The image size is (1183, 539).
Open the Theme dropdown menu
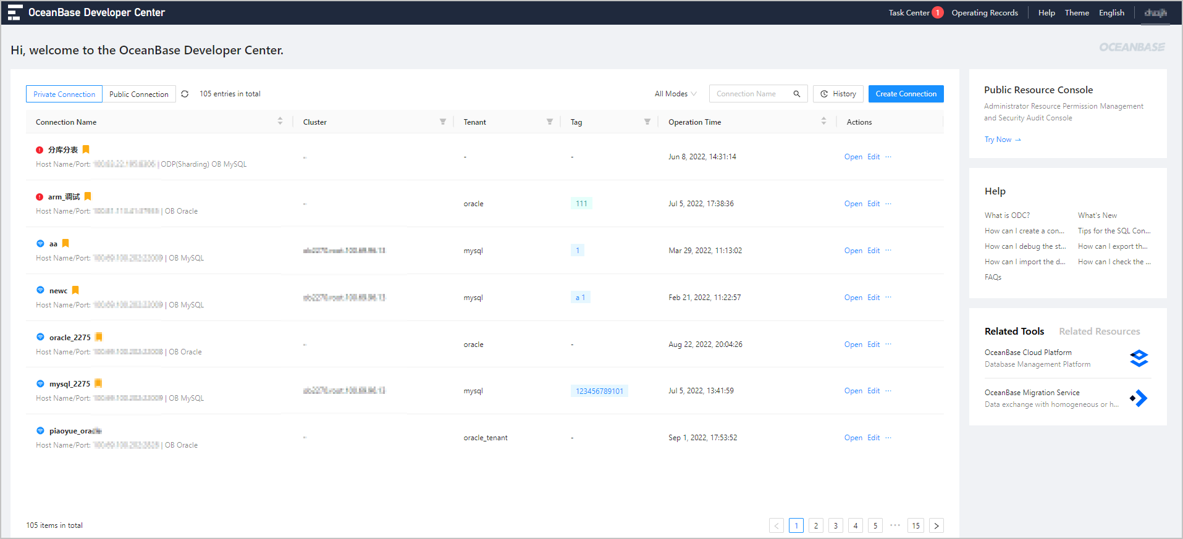tap(1077, 13)
